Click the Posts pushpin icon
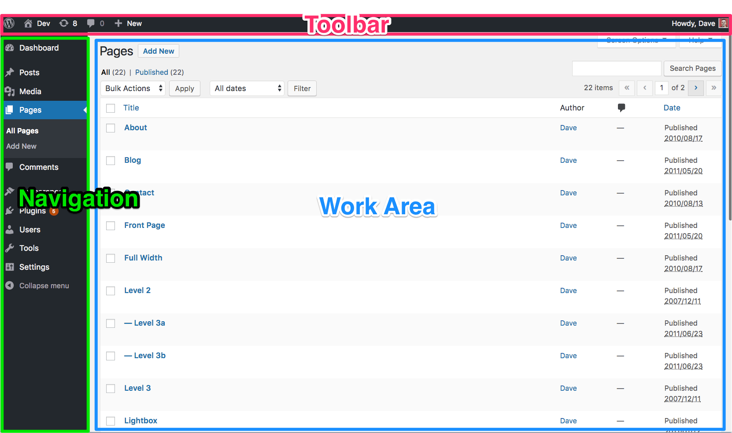 tap(10, 72)
